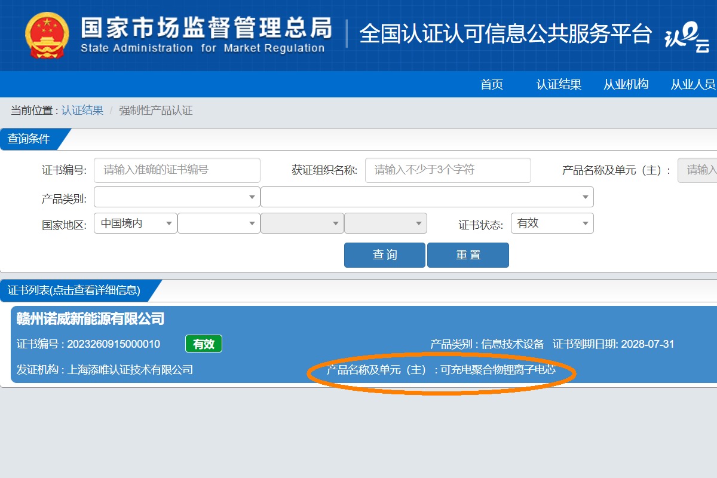Click certificate number 2023260915000010
Screen dimensions: 717x478
114,344
